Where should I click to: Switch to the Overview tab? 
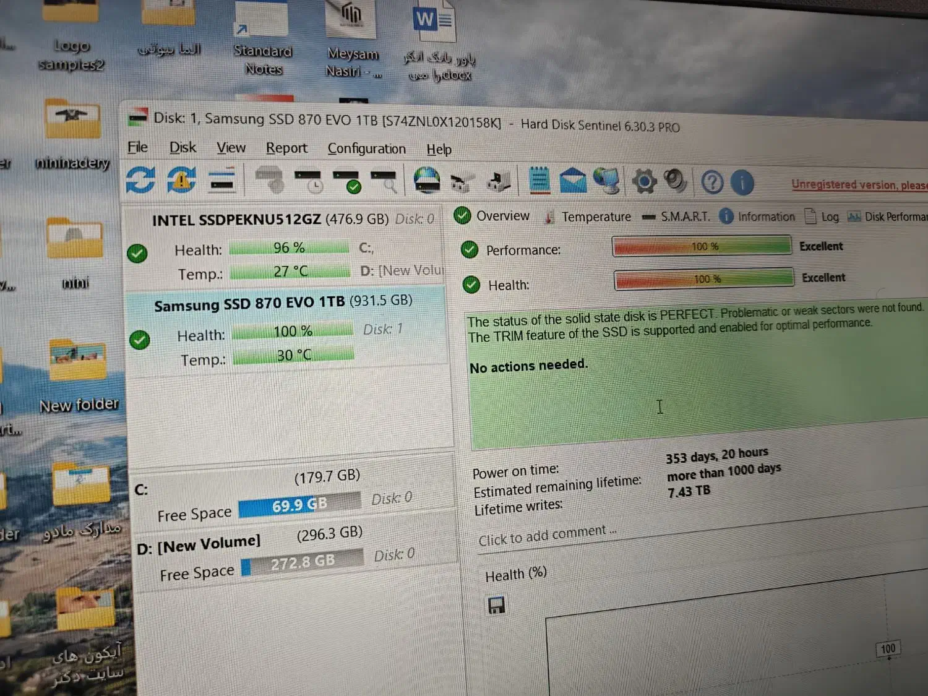pyautogui.click(x=492, y=216)
